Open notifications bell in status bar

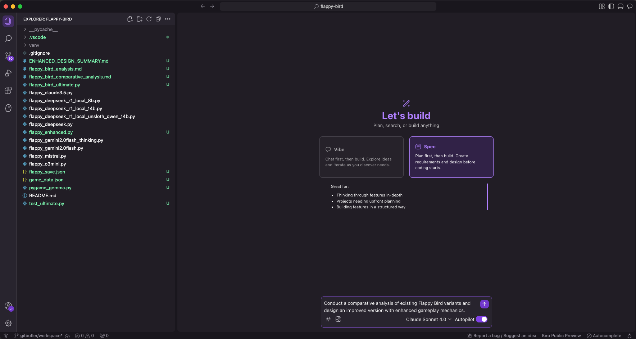630,336
